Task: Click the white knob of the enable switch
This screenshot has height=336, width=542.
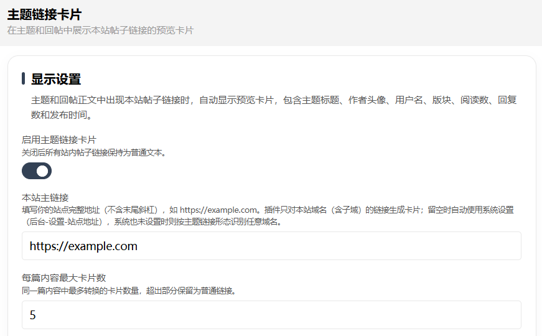Action: click(x=42, y=171)
